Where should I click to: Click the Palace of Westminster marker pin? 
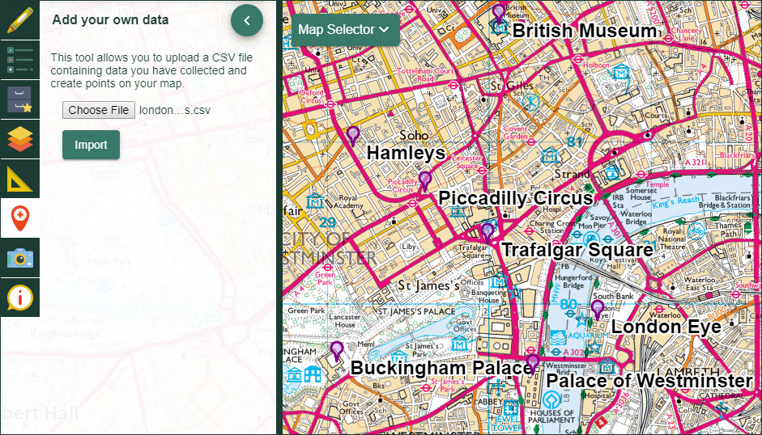[532, 362]
